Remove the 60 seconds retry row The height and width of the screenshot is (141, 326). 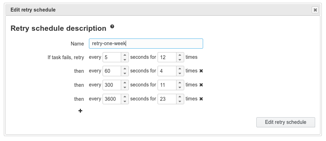coord(201,71)
